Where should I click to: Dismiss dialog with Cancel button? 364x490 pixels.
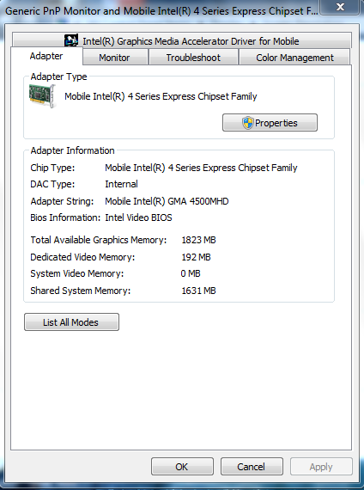tap(252, 467)
